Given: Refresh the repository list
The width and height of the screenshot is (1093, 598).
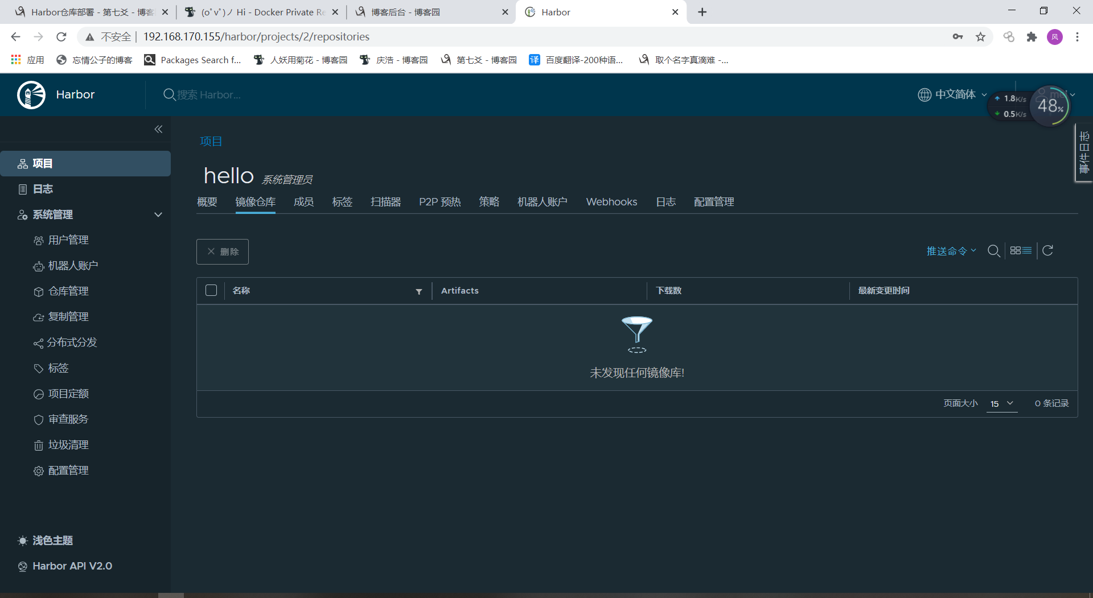Looking at the screenshot, I should (1047, 250).
